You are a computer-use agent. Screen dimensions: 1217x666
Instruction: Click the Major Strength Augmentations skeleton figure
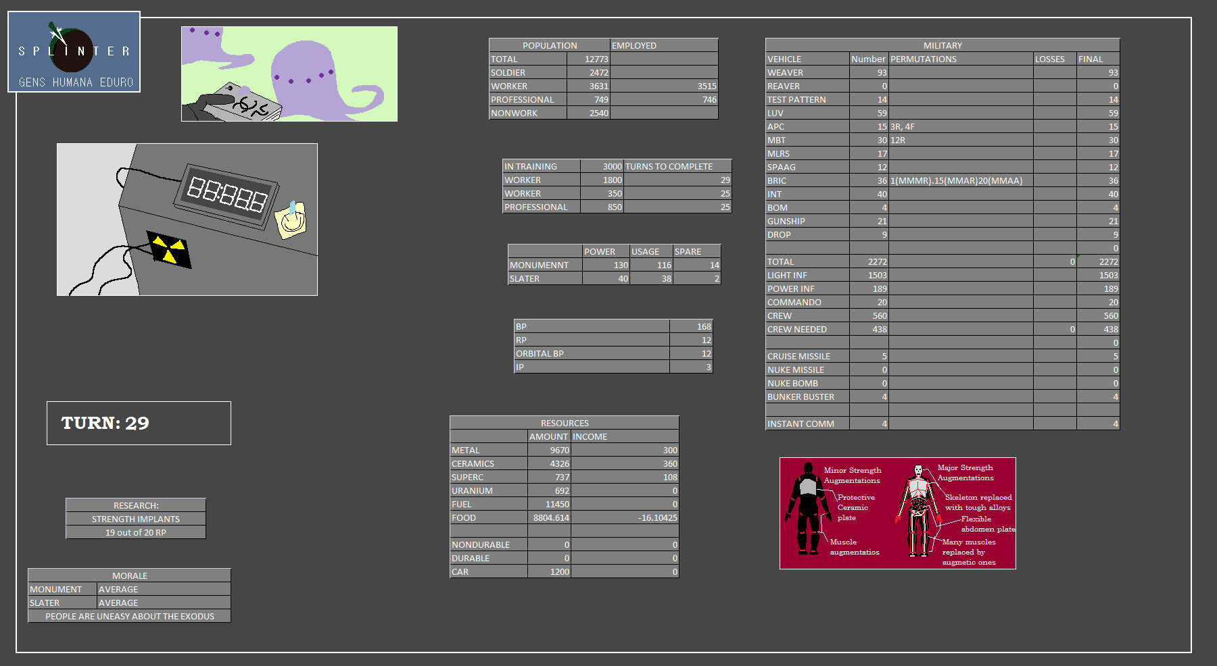click(917, 511)
